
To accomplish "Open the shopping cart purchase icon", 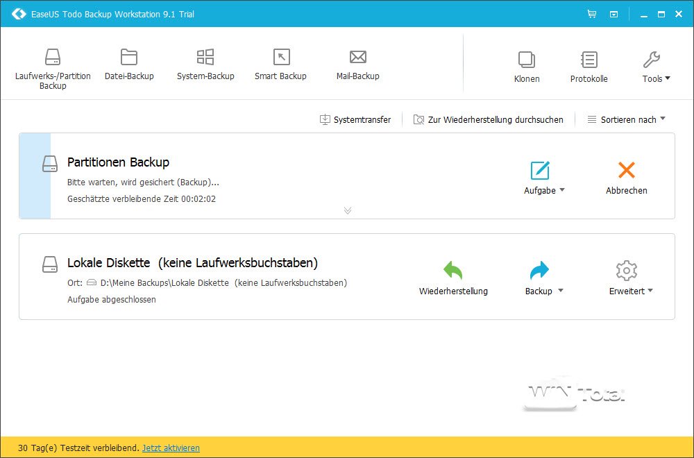I will pos(592,14).
